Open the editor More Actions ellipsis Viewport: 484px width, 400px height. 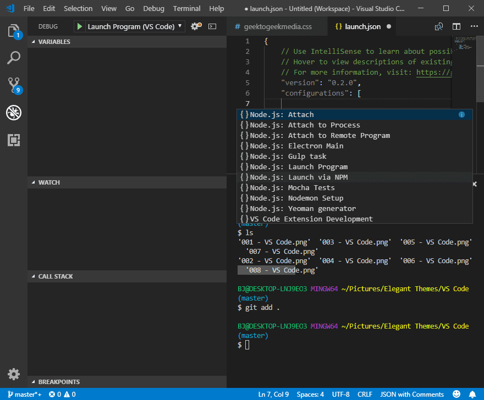[x=474, y=26]
